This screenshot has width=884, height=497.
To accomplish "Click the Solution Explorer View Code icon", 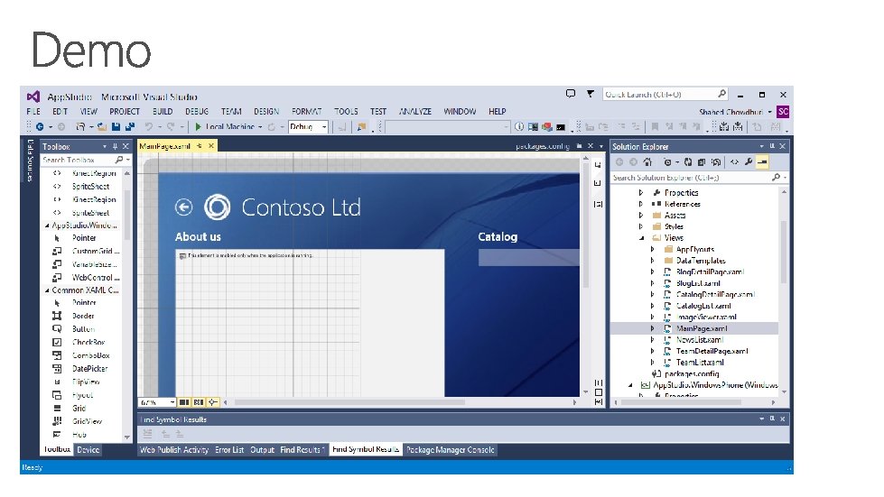I will 734,162.
